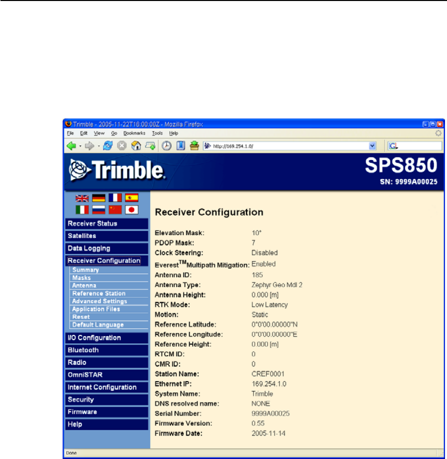Open the Help item in sidebar
This screenshot has height=459, width=447.
tap(107, 424)
